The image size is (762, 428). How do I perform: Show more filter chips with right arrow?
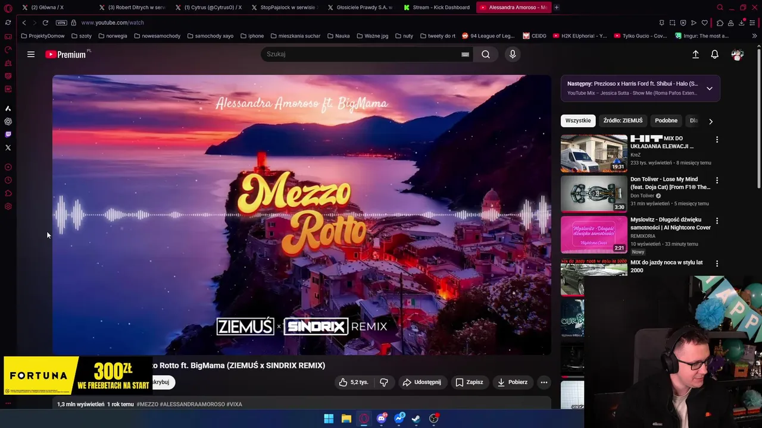[x=710, y=121]
